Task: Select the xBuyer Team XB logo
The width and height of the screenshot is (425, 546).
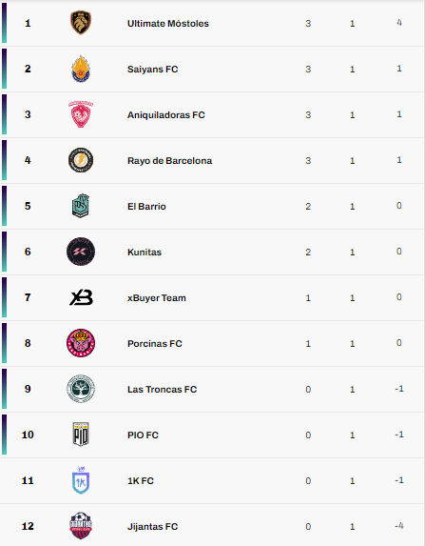Action: coord(82,297)
